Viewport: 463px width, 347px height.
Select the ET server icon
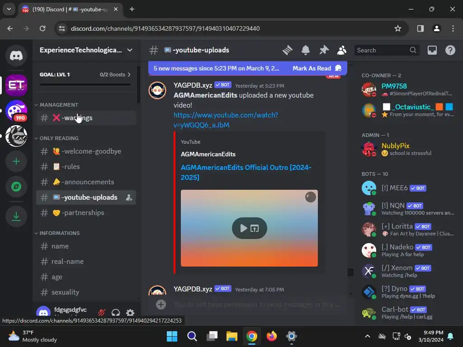pyautogui.click(x=16, y=85)
